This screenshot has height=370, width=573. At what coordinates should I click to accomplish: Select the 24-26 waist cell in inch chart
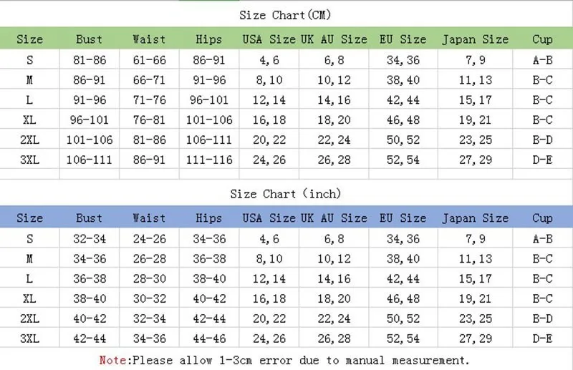click(149, 239)
